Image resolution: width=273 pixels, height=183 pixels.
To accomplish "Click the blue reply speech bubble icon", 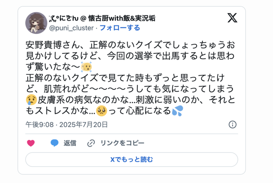I will coord(54,143).
